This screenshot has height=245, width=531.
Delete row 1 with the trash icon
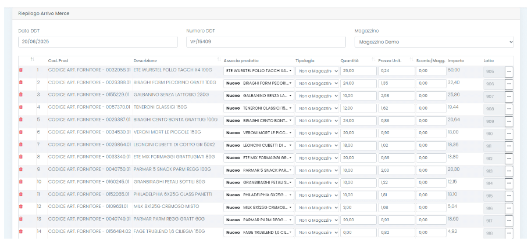click(21, 70)
